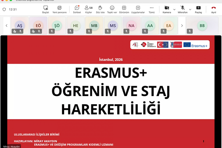
Task: Select participant MS tile
Action: 113,26
